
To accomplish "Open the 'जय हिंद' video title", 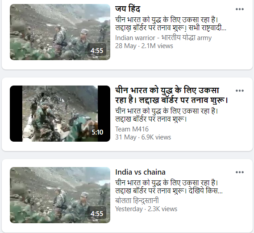I will click(128, 9).
